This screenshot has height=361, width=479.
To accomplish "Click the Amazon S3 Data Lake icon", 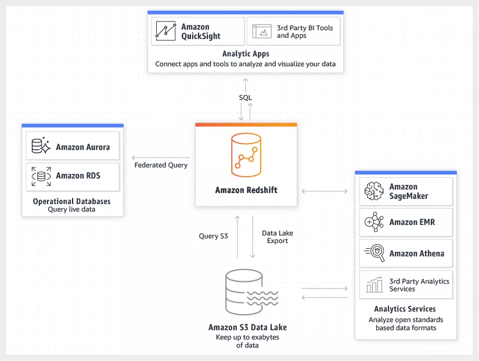I will click(252, 292).
